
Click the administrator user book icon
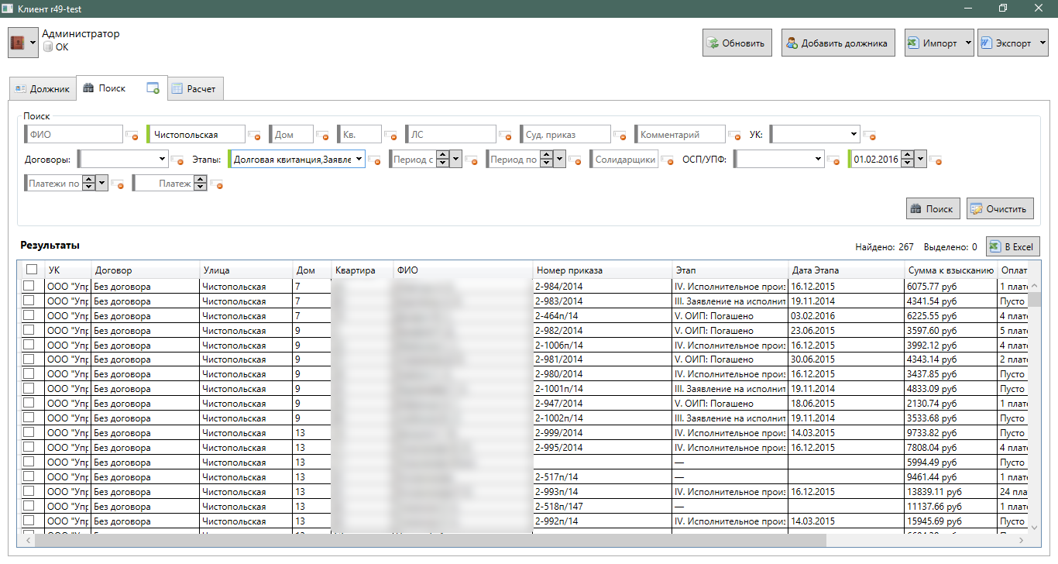tap(18, 43)
